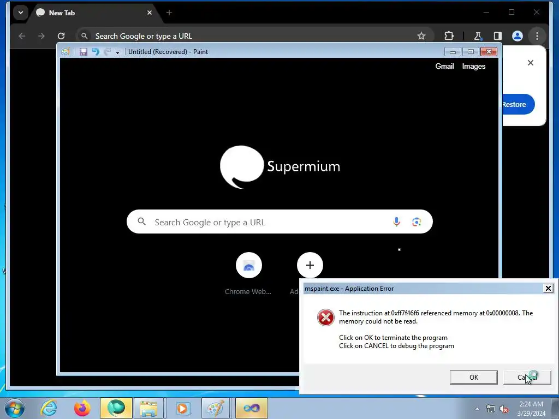Launch Firefox from the taskbar
Viewport: 559px width, 419px height.
point(82,408)
